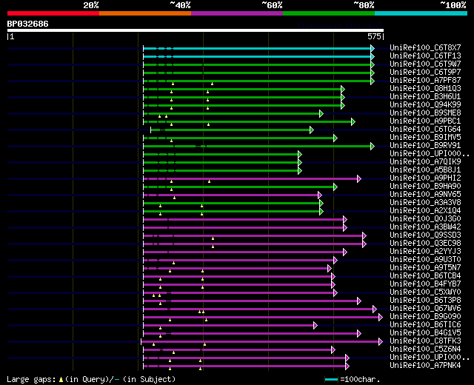Click the orange ~40% identity color bar

coord(145,13)
